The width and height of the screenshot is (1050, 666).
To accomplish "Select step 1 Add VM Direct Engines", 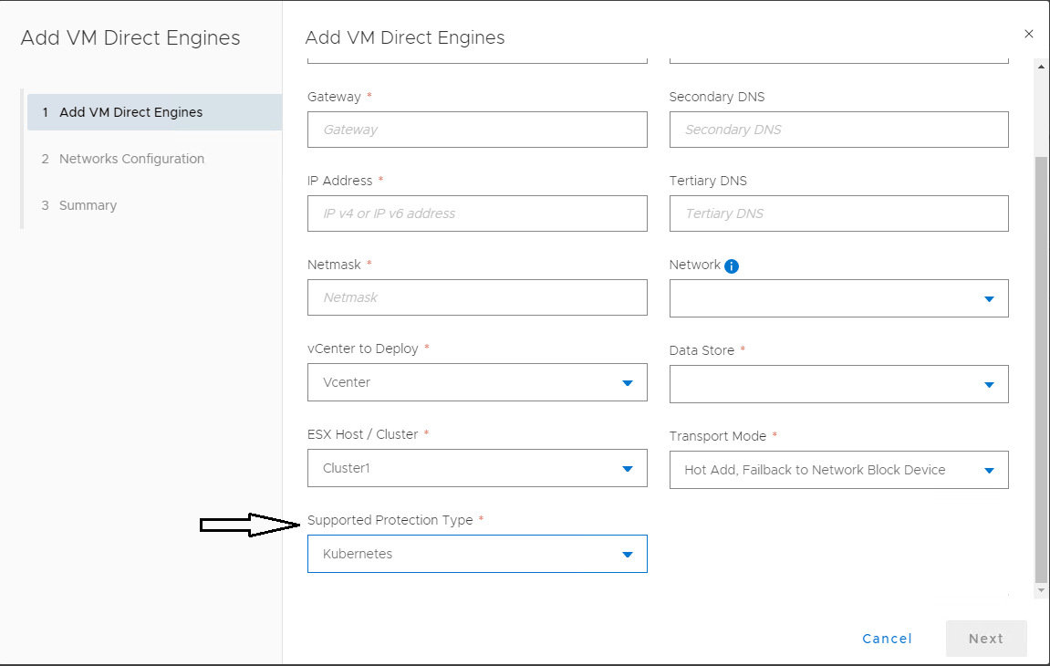I will point(130,112).
